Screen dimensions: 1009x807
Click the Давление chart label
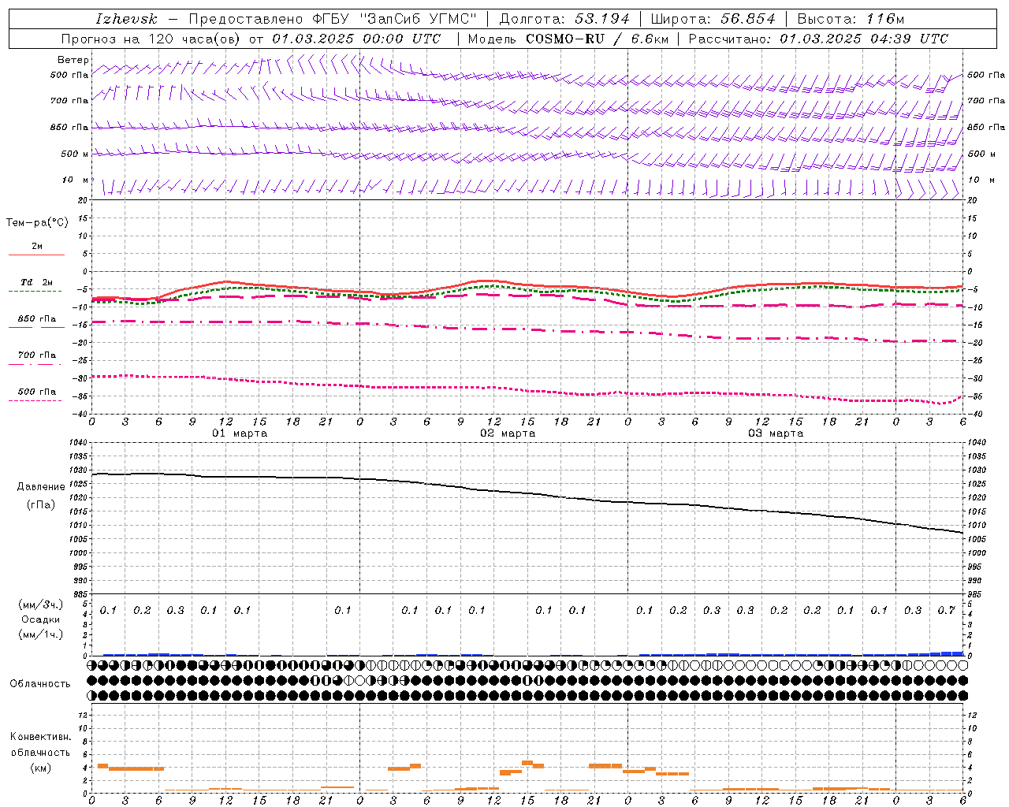tap(41, 487)
